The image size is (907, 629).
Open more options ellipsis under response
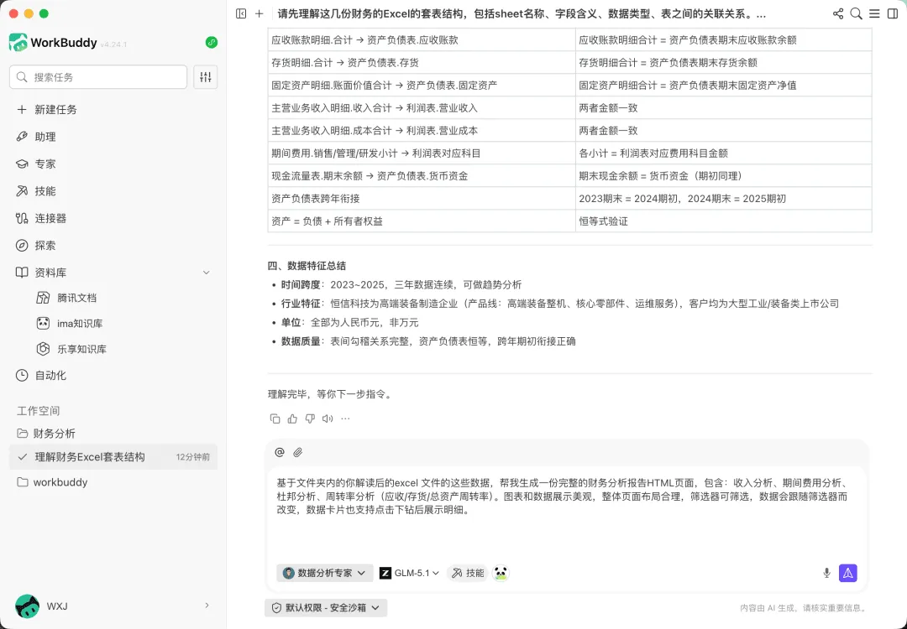[345, 418]
